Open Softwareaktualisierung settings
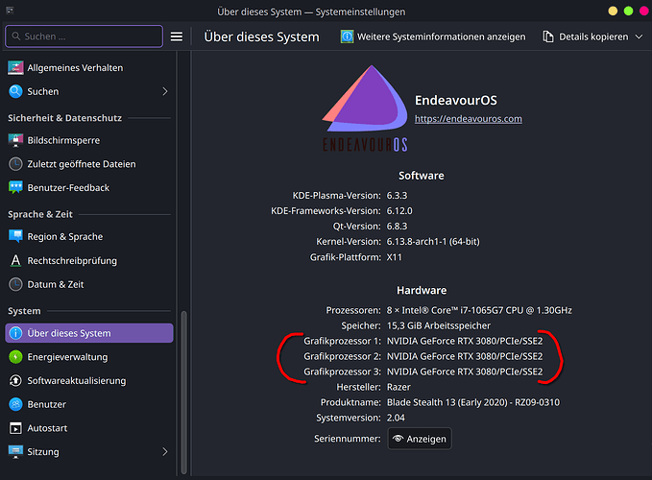652x480 pixels. [89, 381]
